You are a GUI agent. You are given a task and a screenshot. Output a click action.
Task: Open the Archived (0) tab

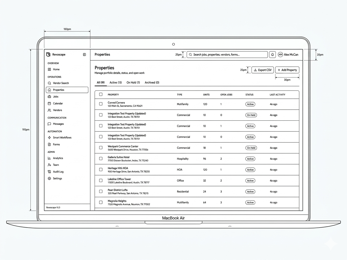(x=152, y=82)
